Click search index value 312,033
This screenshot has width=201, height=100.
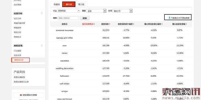[x=106, y=30]
